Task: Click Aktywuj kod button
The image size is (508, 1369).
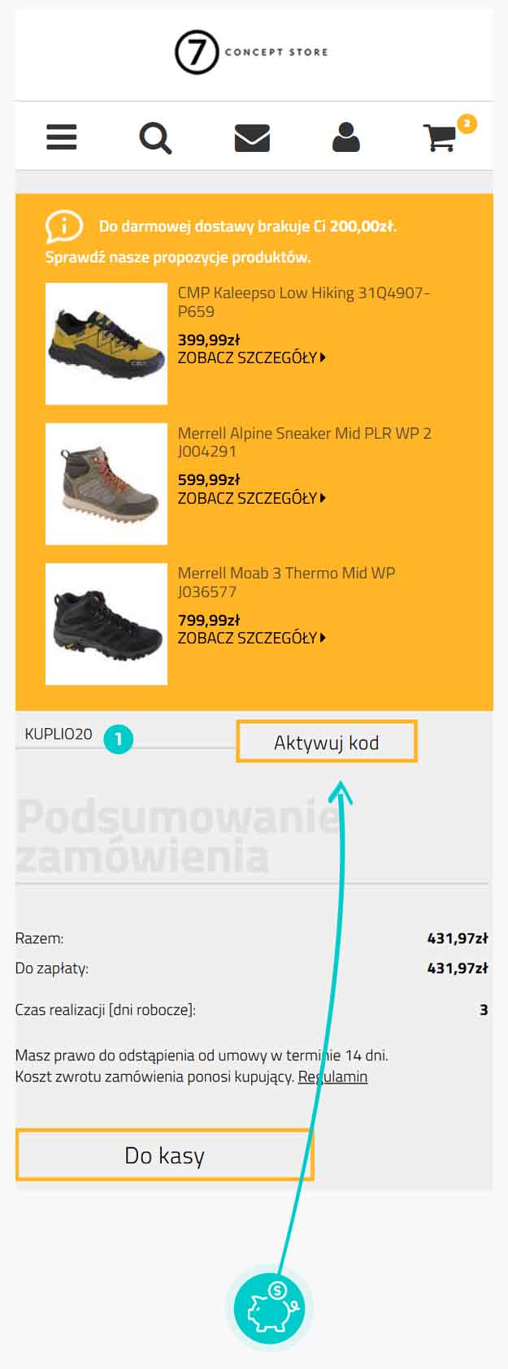Action: (327, 742)
